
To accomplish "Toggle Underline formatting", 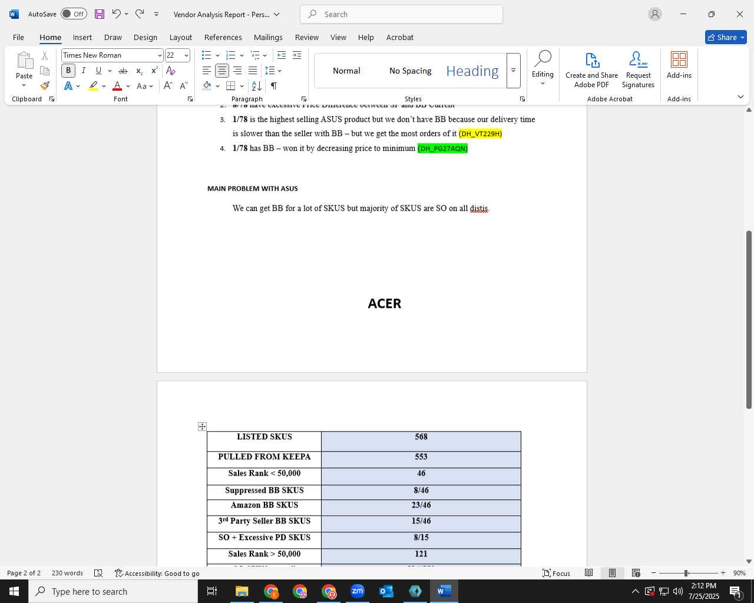I will [x=98, y=71].
